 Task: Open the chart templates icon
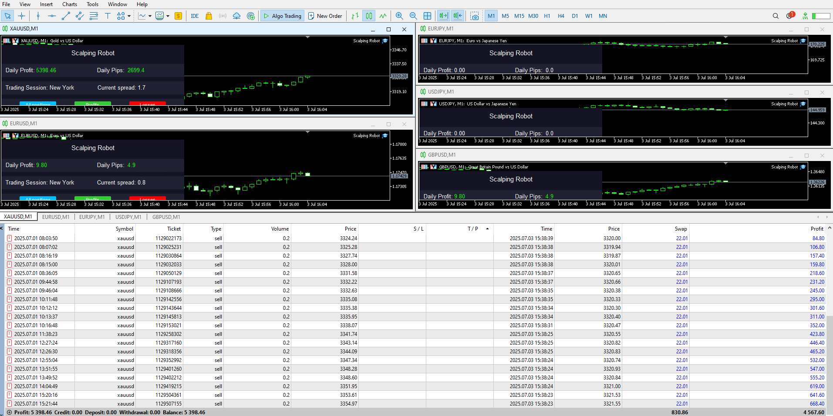point(160,16)
